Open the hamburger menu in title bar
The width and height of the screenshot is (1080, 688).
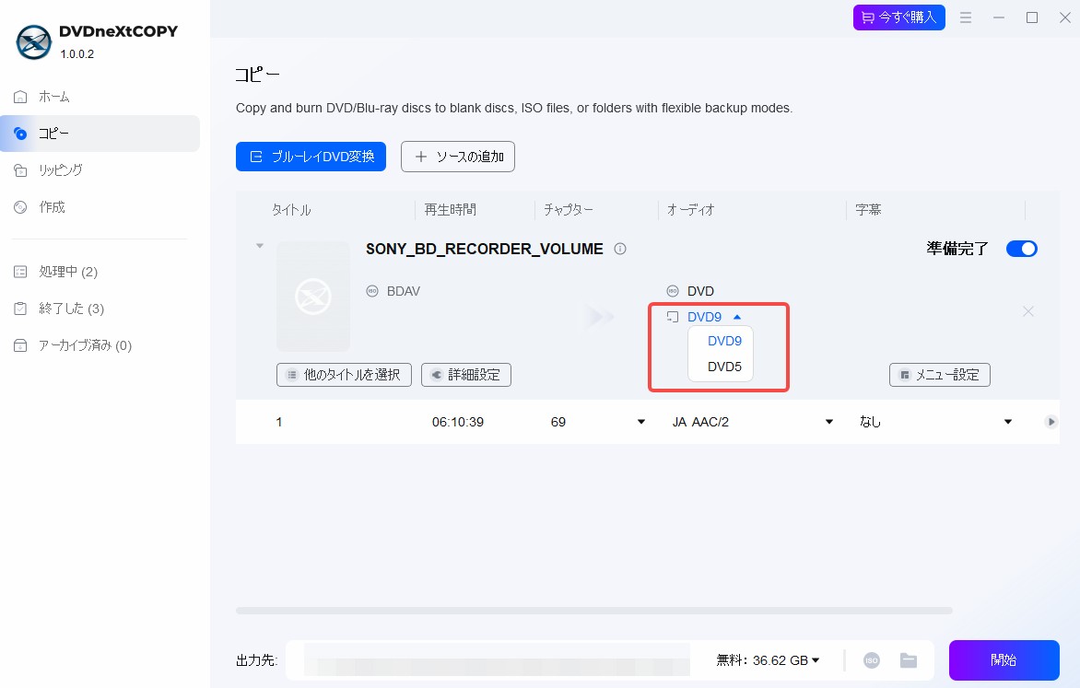click(966, 17)
